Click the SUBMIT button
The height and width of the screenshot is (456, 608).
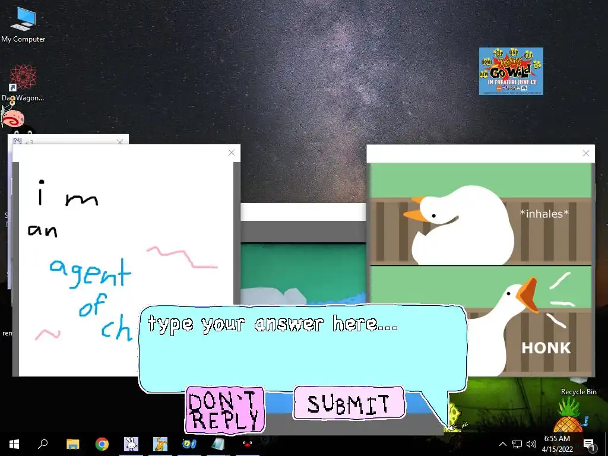coord(349,403)
